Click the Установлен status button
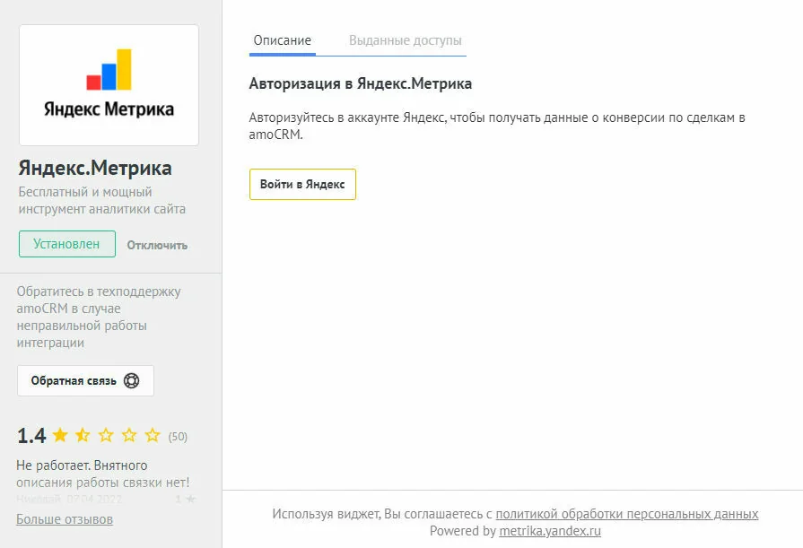803x548 pixels. (x=67, y=244)
